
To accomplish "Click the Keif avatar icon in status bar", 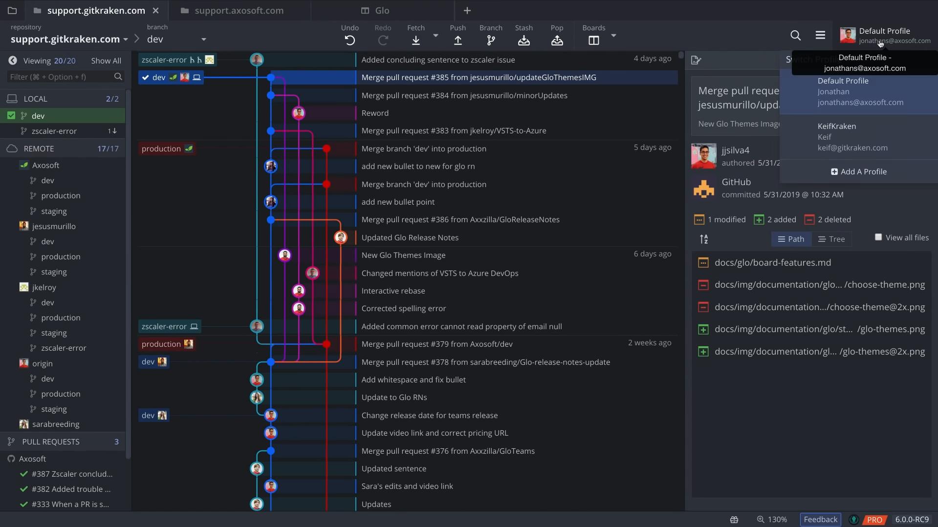I will click(854, 520).
